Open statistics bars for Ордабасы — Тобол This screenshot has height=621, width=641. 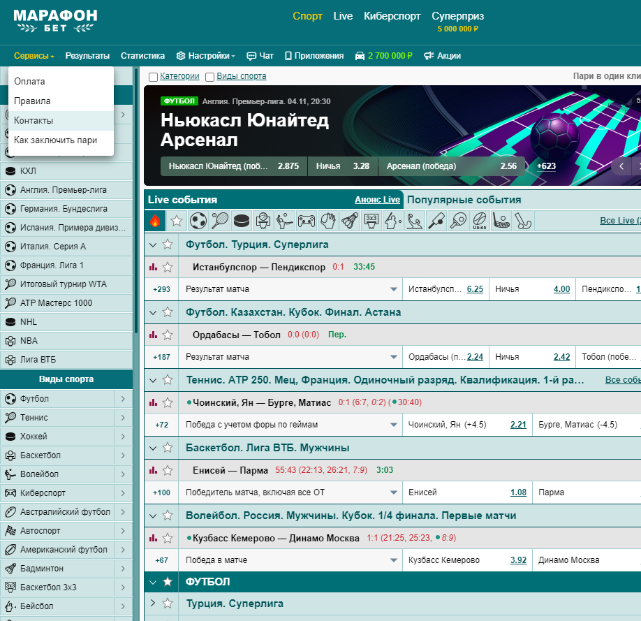[154, 335]
